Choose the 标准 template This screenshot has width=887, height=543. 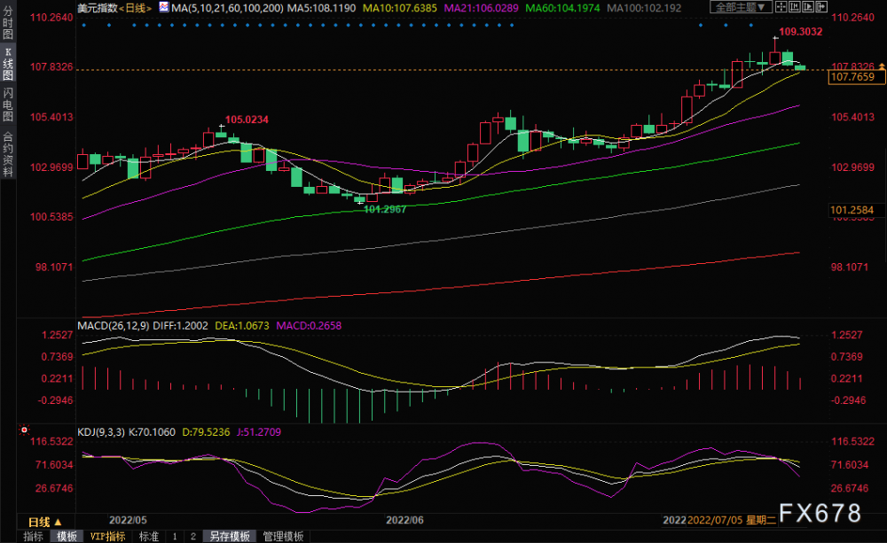tap(149, 536)
